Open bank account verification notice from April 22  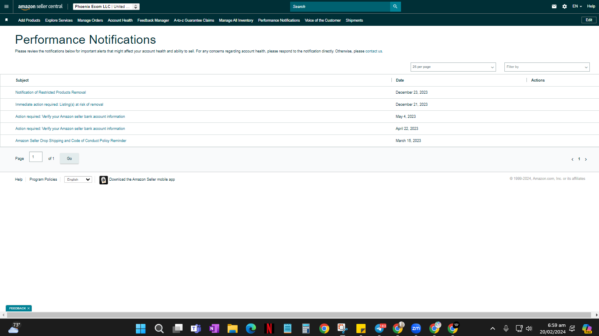coord(70,129)
